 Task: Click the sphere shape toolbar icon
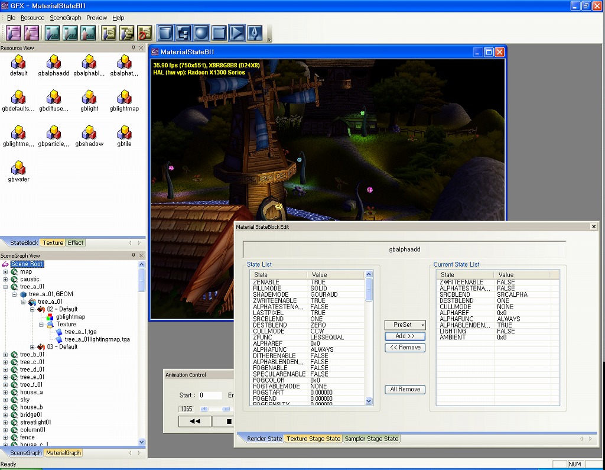[x=201, y=33]
